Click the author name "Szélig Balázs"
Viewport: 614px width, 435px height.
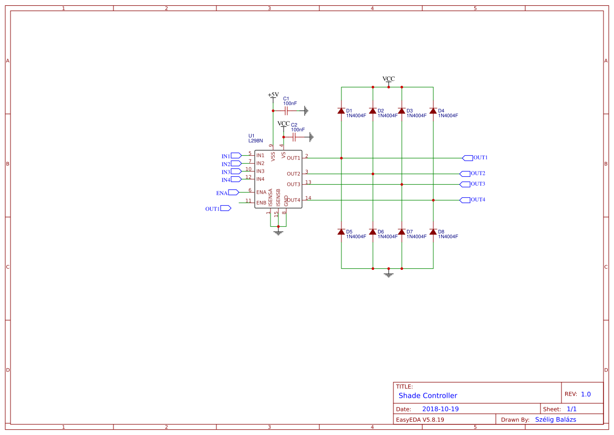(556, 420)
